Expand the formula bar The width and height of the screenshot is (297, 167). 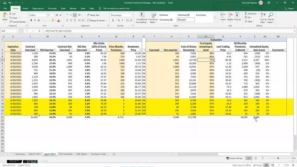pos(295,31)
